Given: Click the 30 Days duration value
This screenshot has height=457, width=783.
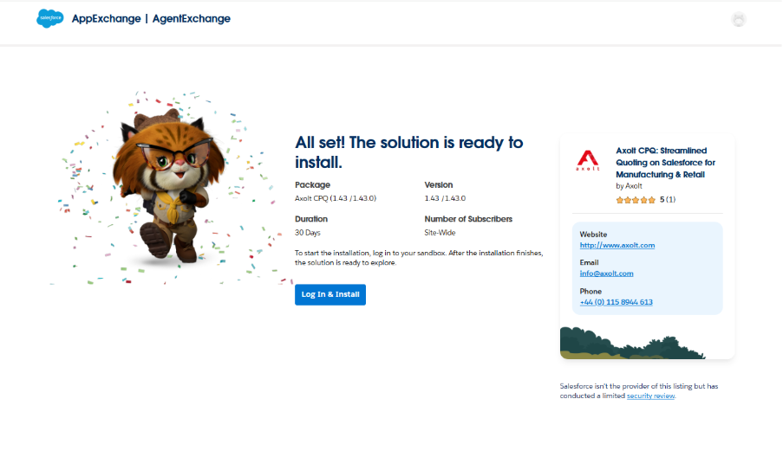Looking at the screenshot, I should click(308, 233).
